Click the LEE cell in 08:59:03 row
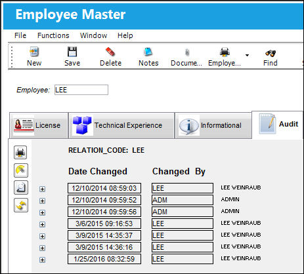 (183, 188)
